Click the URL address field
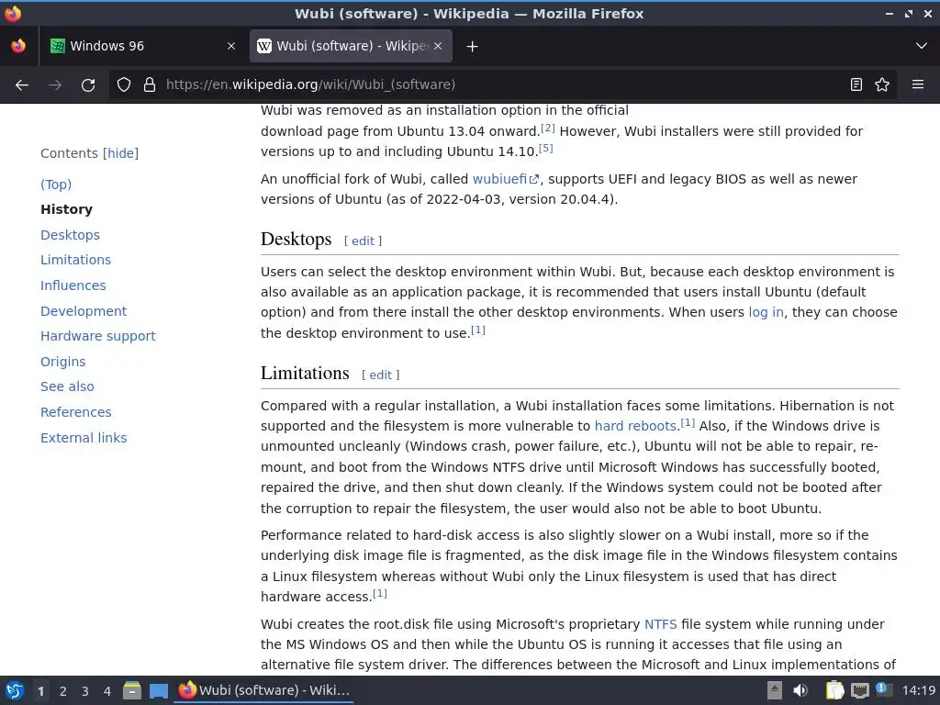 pyautogui.click(x=500, y=84)
